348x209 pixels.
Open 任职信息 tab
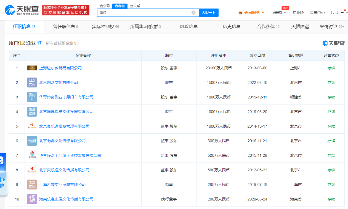tap(24, 26)
